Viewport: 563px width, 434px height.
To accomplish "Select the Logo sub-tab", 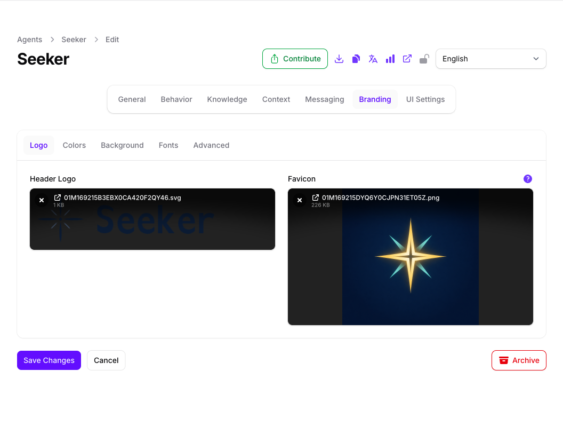I will 39,145.
